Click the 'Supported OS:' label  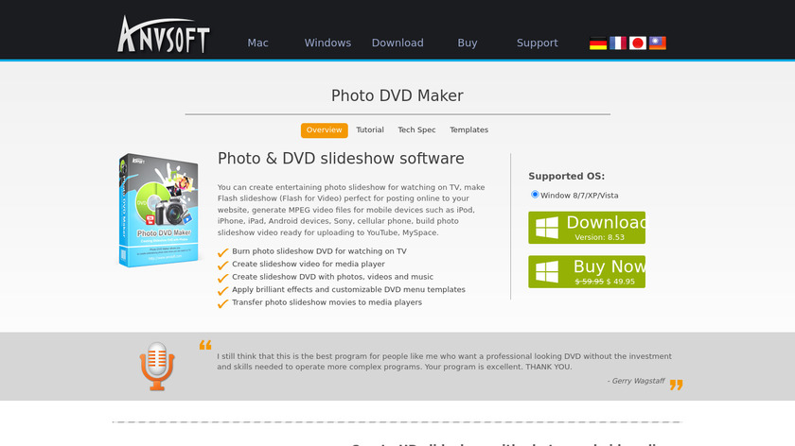(566, 176)
